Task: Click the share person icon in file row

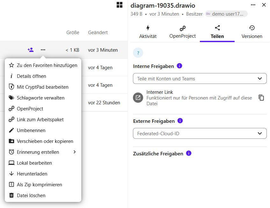Action: click(31, 50)
